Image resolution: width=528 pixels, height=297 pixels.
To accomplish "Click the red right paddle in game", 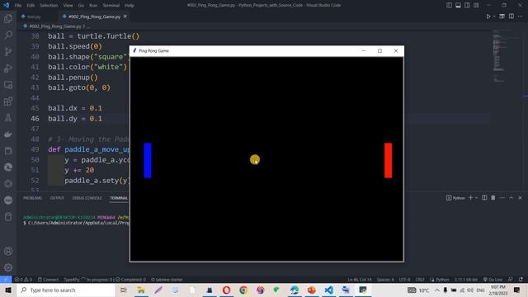I will coord(389,160).
